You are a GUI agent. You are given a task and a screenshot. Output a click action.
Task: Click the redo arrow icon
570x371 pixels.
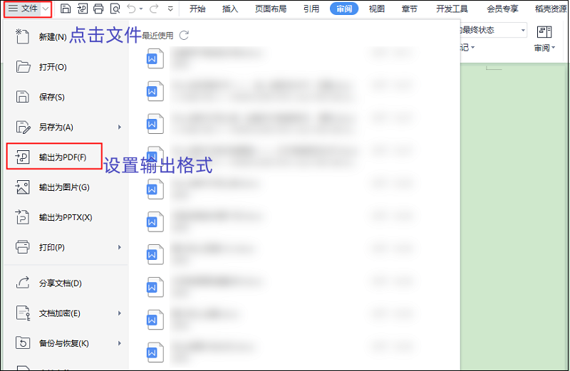154,9
